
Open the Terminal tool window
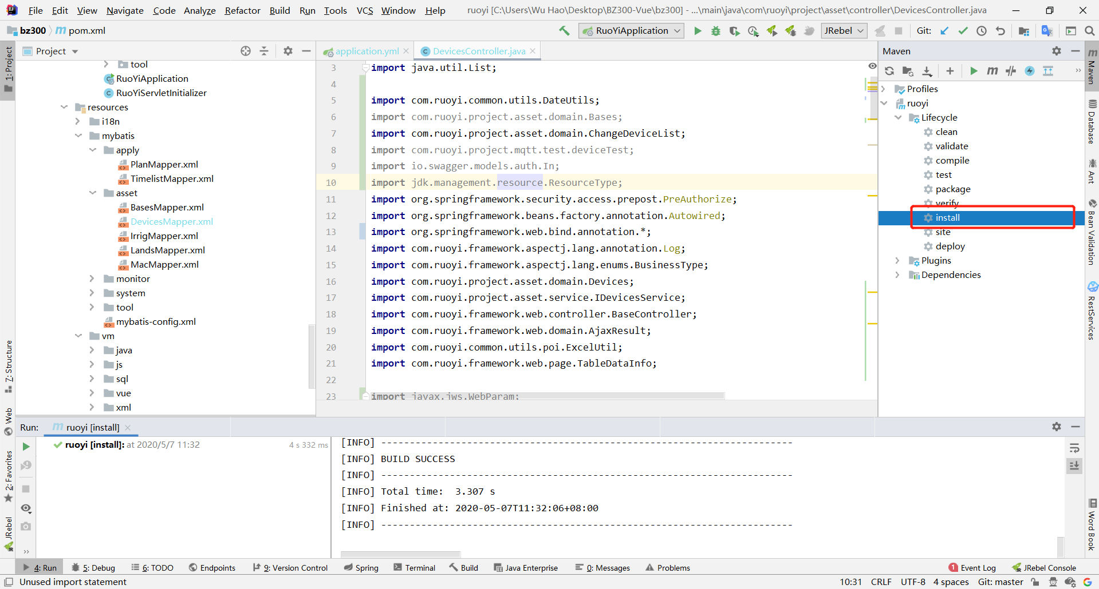point(415,568)
